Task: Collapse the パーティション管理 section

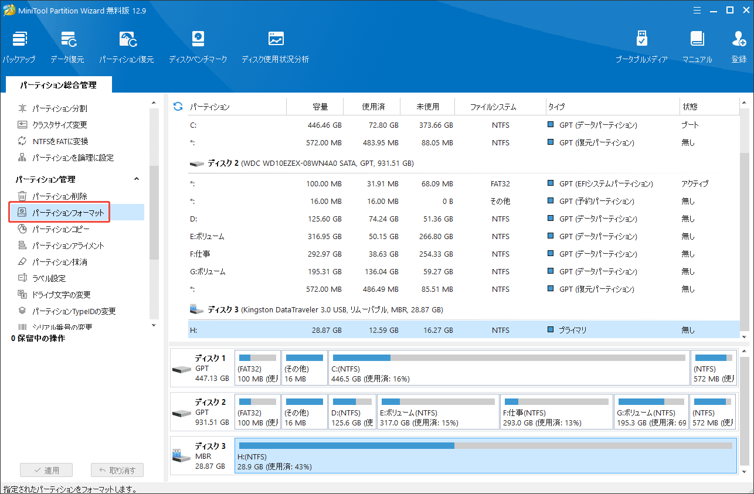Action: pos(137,179)
